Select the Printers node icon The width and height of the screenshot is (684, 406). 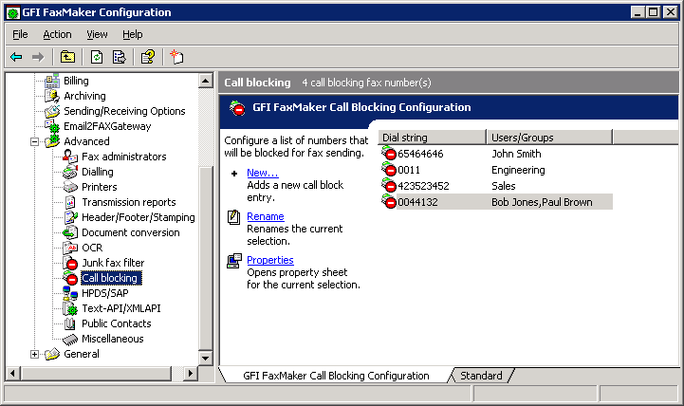(70, 187)
